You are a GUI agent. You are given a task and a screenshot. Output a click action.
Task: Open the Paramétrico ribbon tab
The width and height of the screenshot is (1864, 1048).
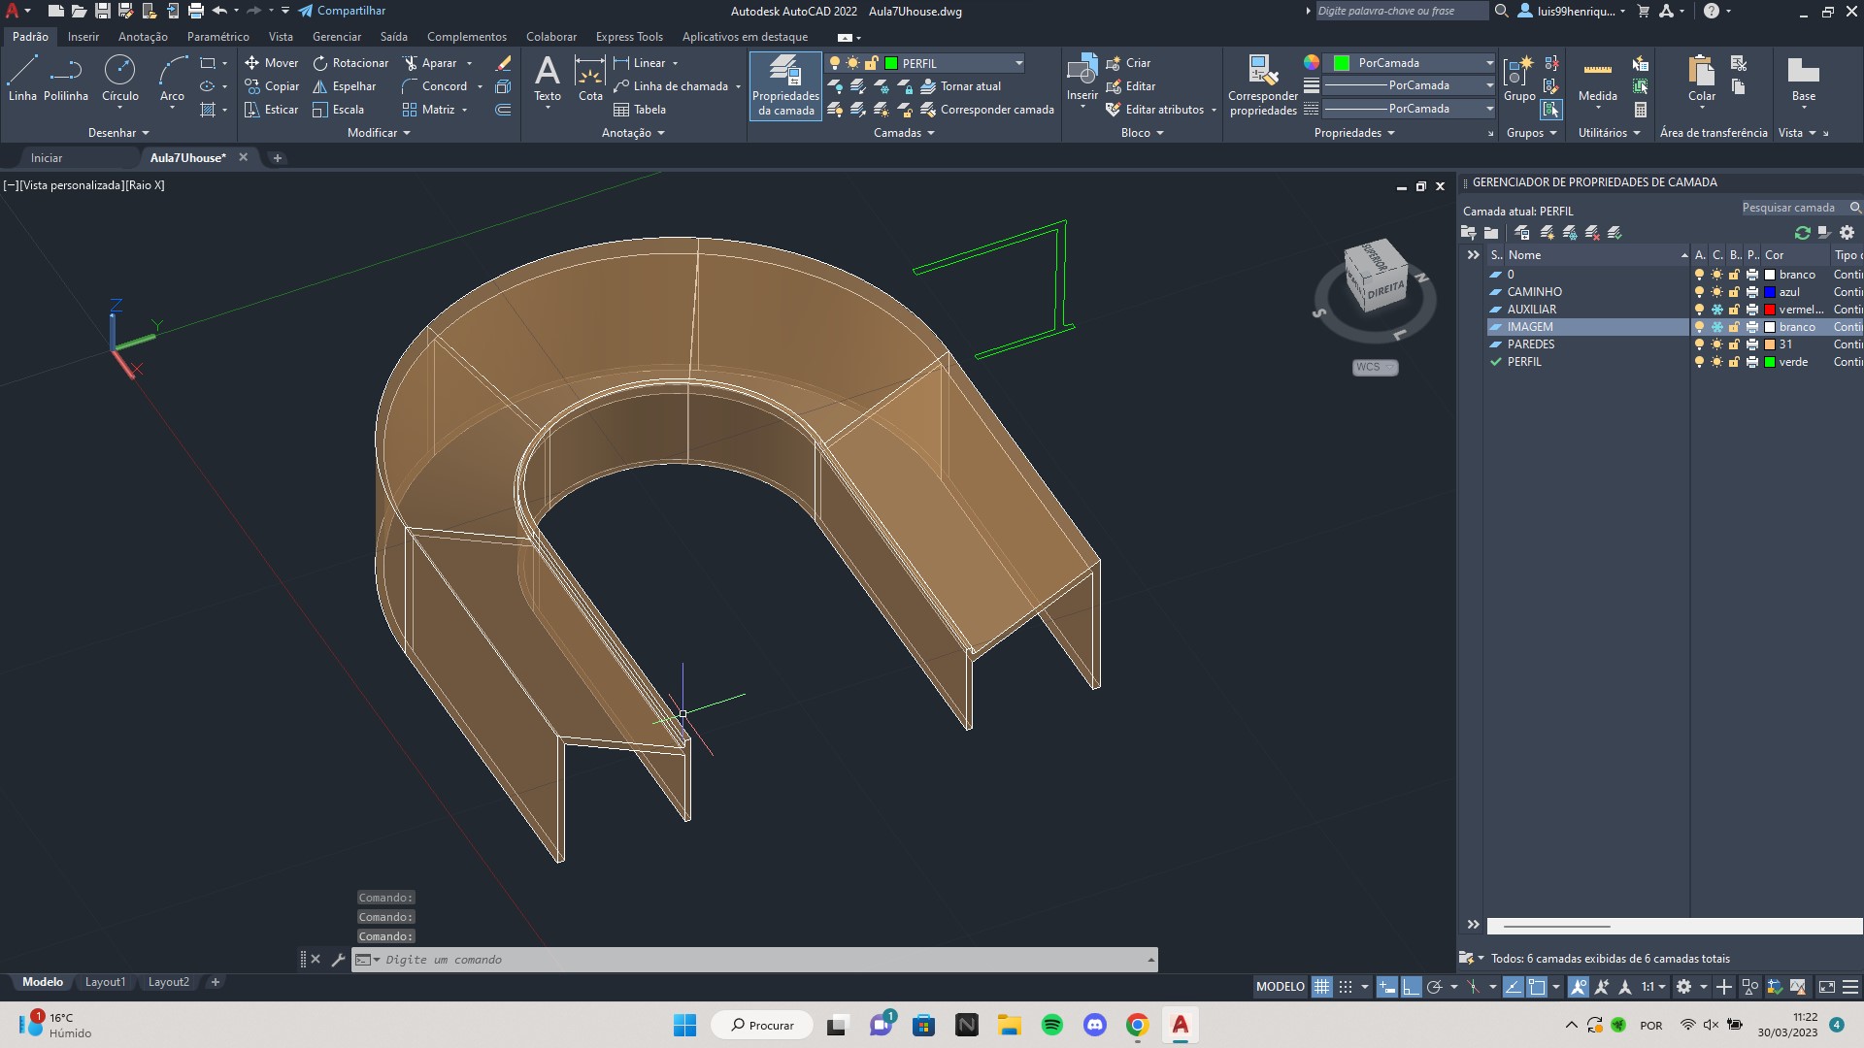click(x=217, y=37)
